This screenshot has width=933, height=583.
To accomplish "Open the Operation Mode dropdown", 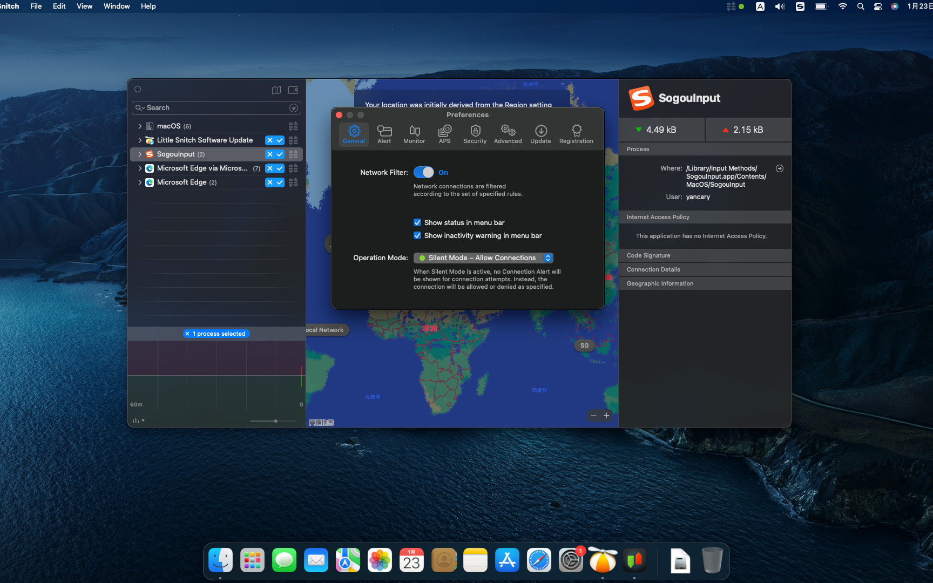I will 483,258.
